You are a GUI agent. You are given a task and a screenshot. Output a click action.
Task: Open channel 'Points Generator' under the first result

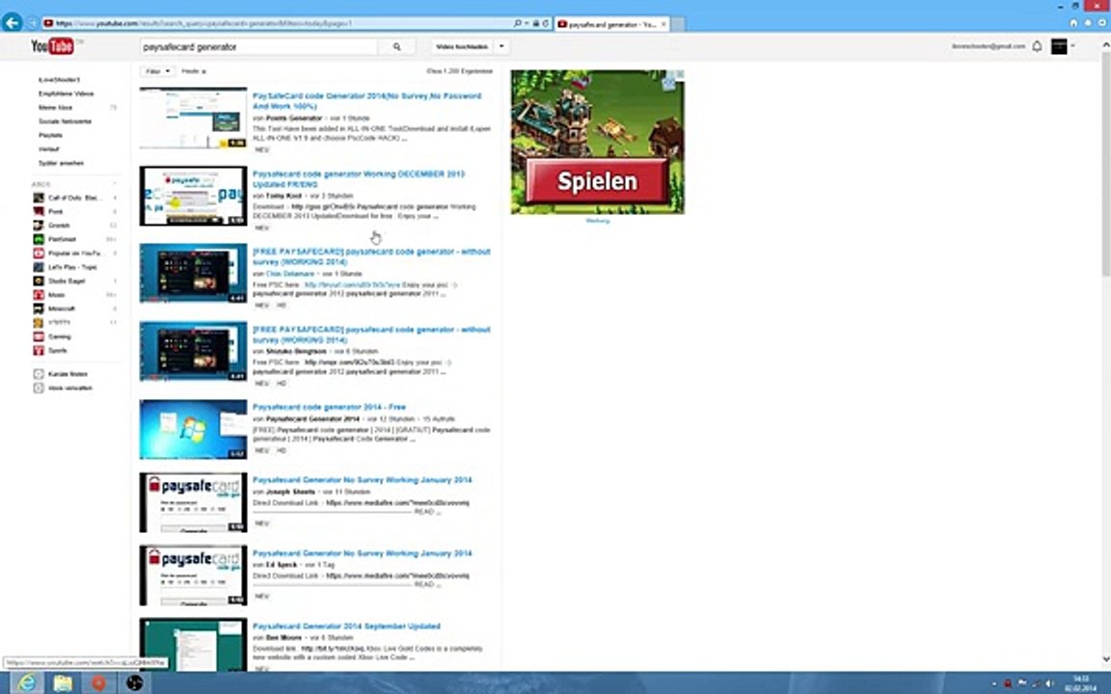[294, 119]
